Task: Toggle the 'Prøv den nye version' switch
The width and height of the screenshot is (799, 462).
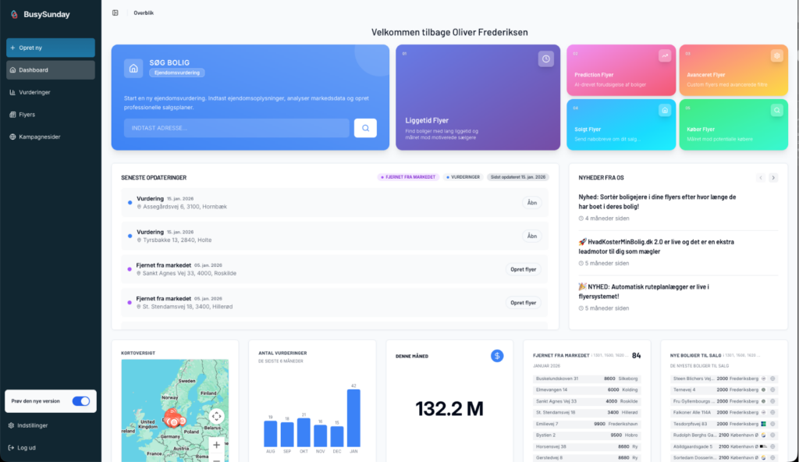Action: pos(80,401)
